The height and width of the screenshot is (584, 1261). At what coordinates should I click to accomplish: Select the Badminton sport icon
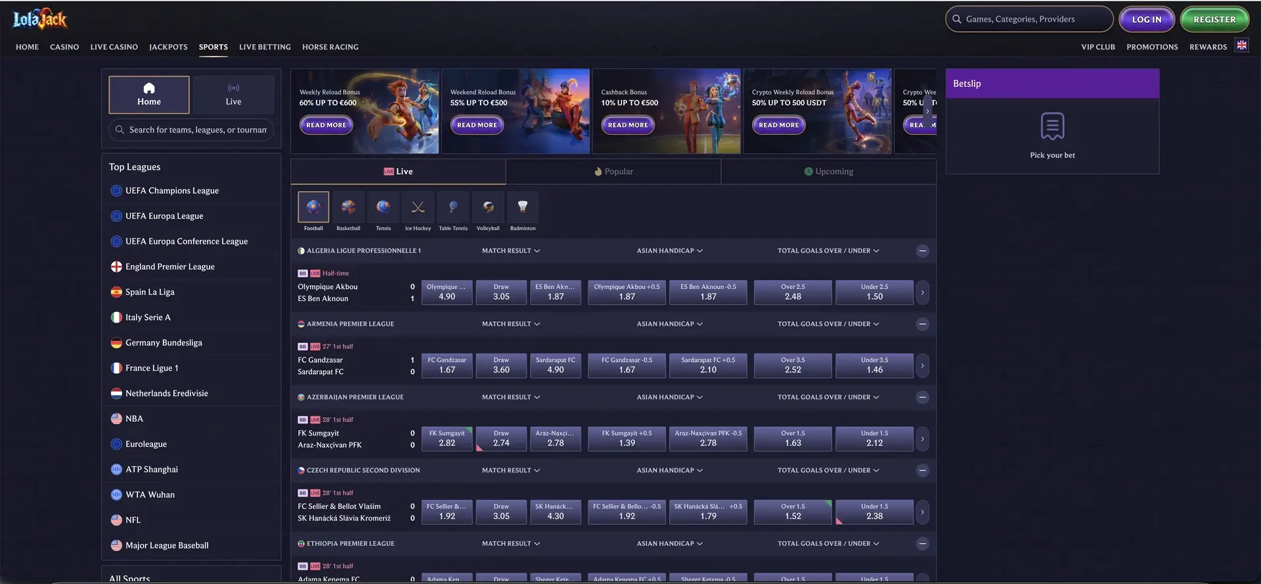(523, 208)
